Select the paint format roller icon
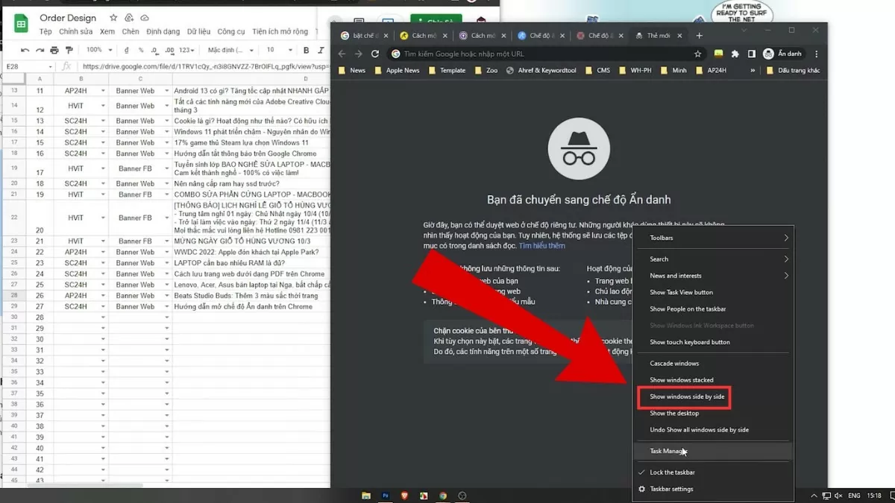Image resolution: width=895 pixels, height=503 pixels. 69,50
